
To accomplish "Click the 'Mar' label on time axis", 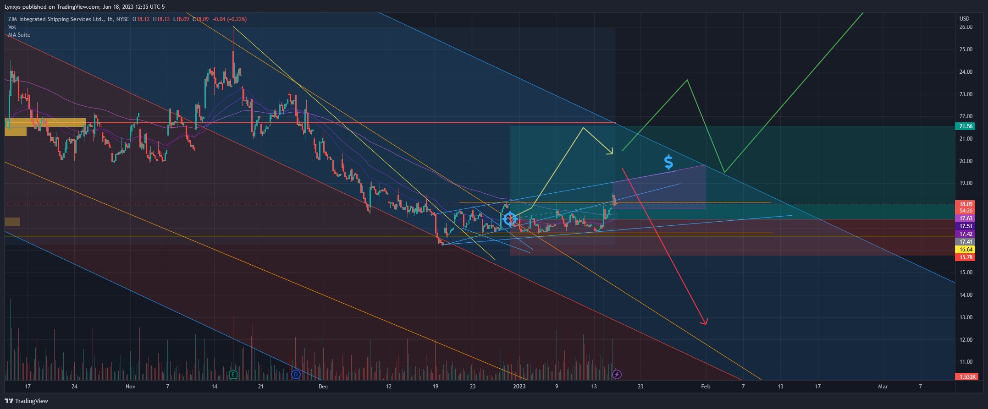I will click(x=883, y=387).
